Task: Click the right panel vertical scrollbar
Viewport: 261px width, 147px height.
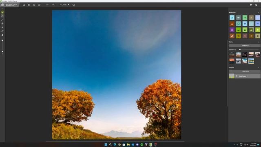Action: coord(228,73)
